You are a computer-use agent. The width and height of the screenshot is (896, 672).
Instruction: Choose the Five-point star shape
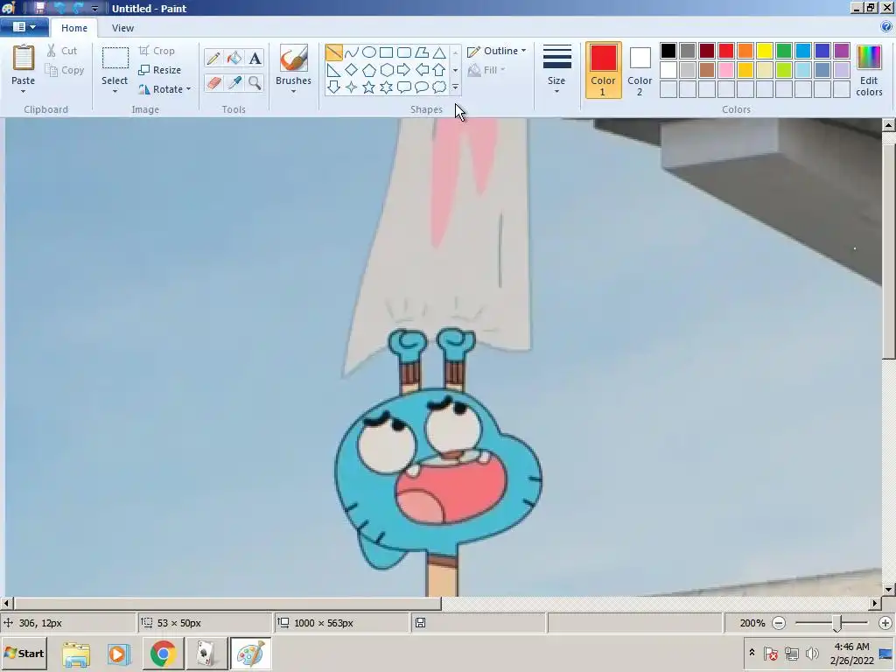coord(369,87)
